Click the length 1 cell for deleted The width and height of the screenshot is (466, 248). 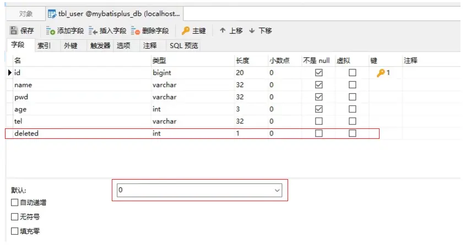click(251, 133)
